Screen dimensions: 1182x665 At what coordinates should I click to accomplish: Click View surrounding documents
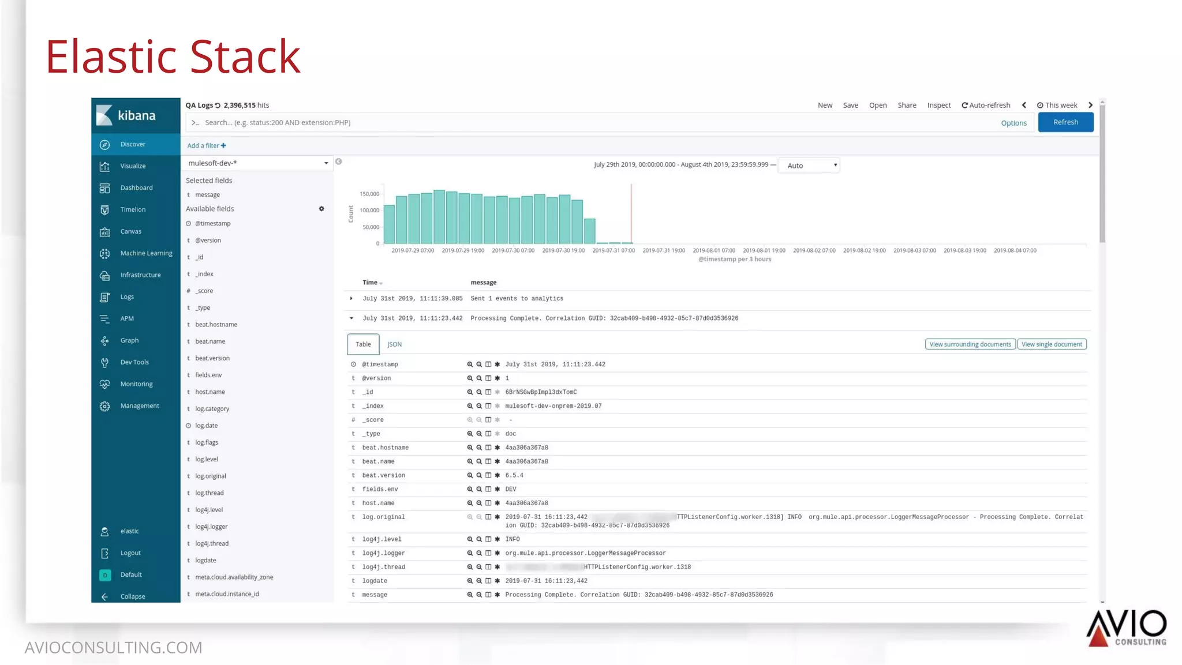[970, 344]
